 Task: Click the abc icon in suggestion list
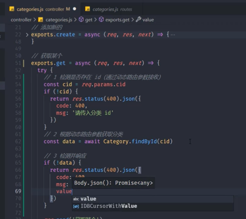tap(76, 199)
